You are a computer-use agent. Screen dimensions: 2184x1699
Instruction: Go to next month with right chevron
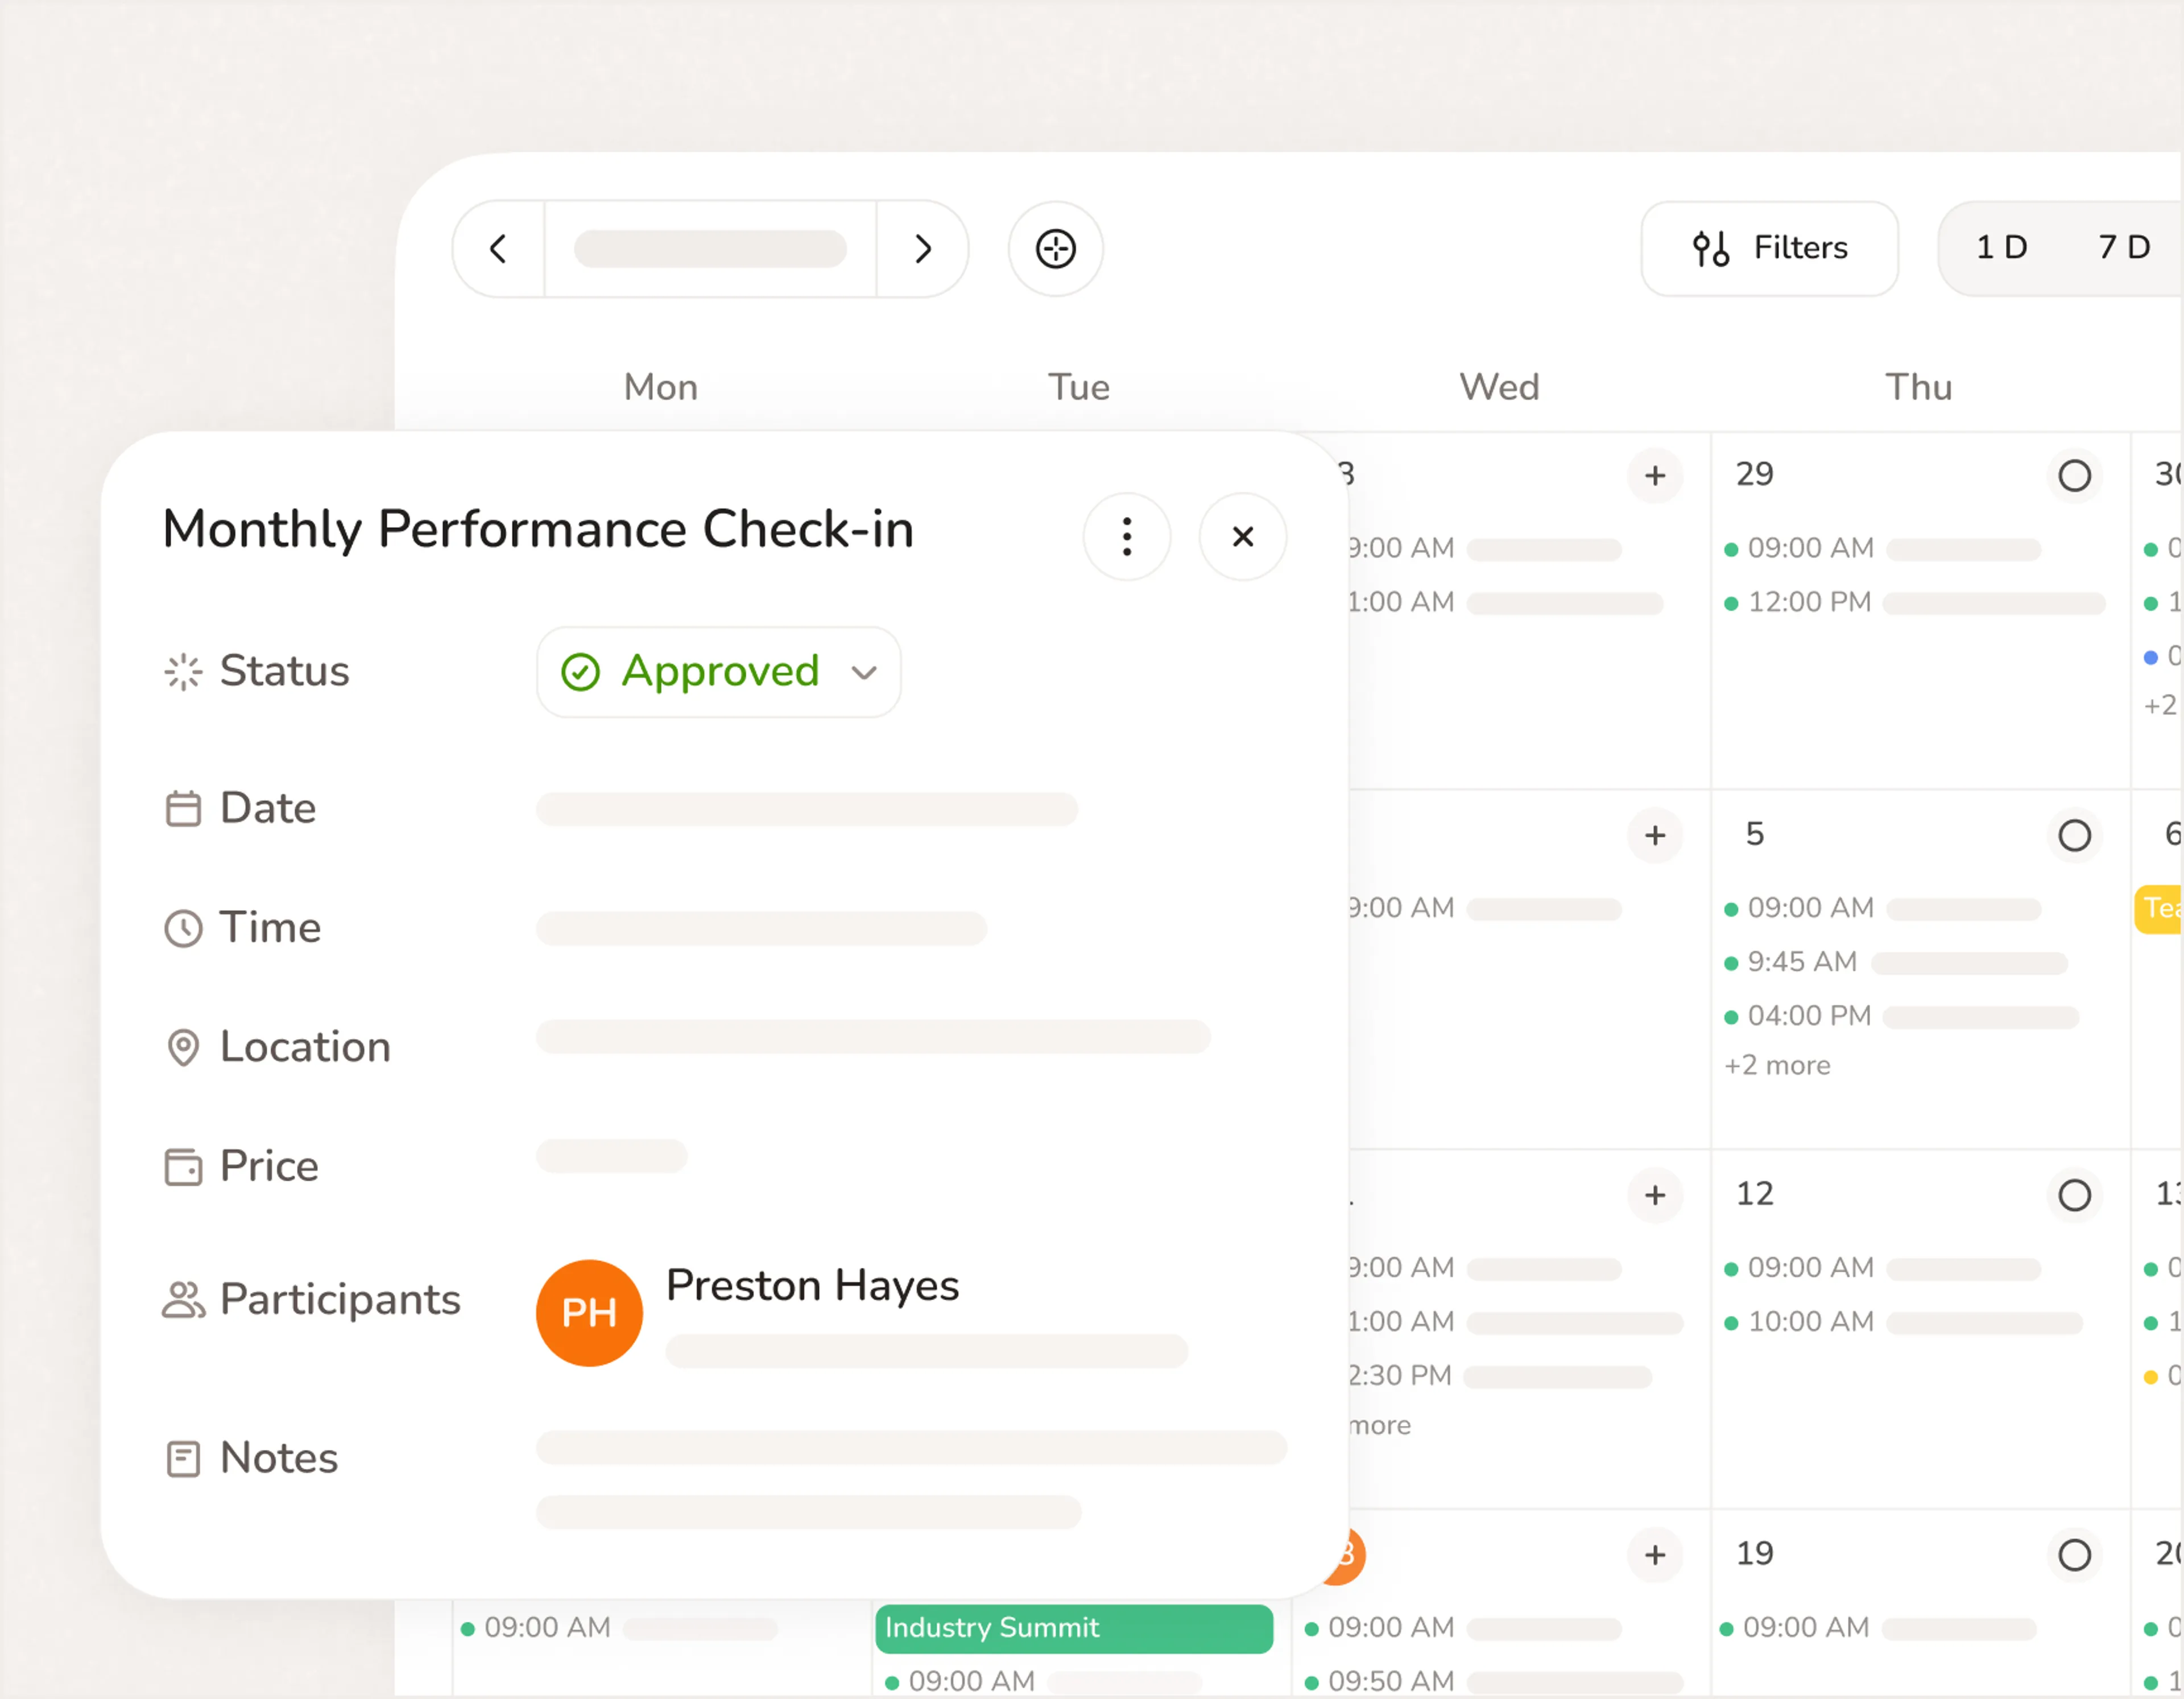[x=923, y=249]
